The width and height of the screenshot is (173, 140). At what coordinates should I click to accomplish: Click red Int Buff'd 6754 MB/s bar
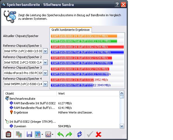coord(87,47)
